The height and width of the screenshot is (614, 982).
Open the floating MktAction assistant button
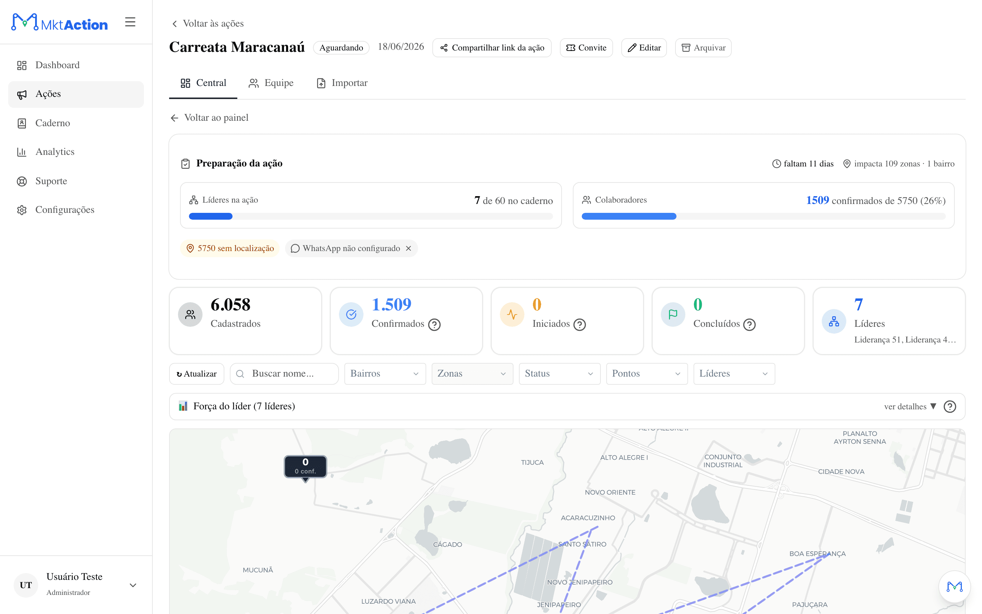pos(954,586)
